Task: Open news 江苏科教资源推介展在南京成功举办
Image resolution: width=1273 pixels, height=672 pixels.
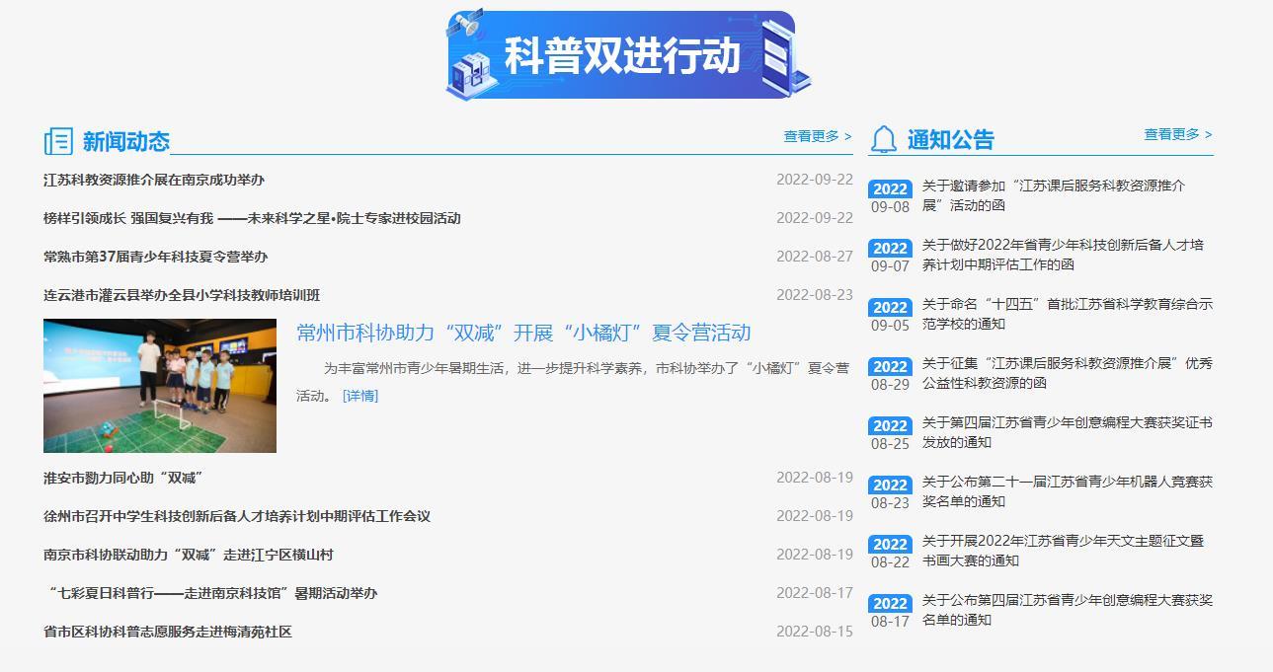Action: 154,180
